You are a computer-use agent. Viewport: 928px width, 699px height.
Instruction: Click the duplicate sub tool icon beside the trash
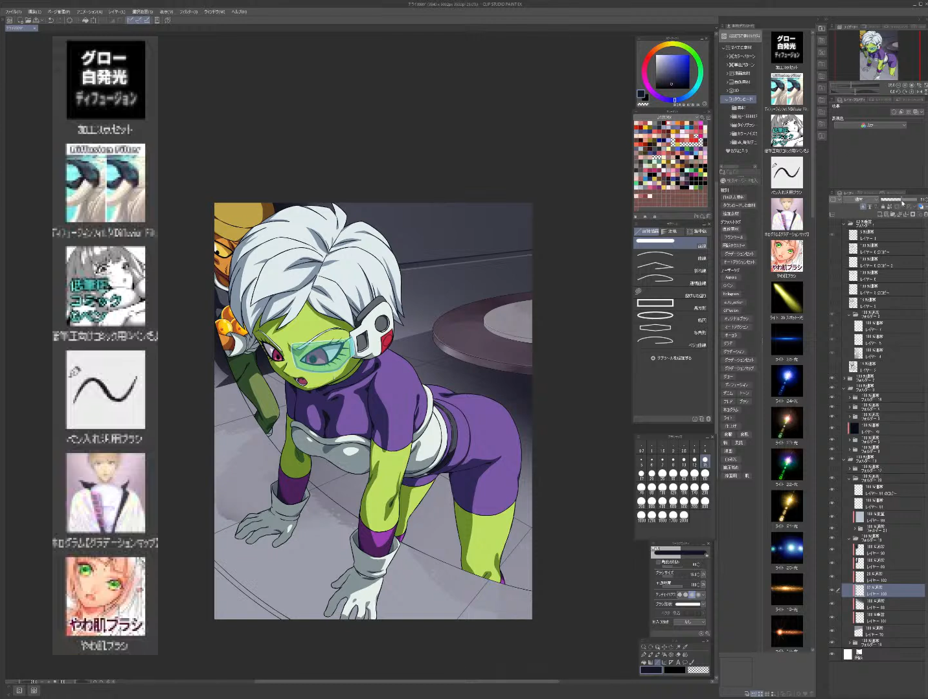tap(701, 419)
